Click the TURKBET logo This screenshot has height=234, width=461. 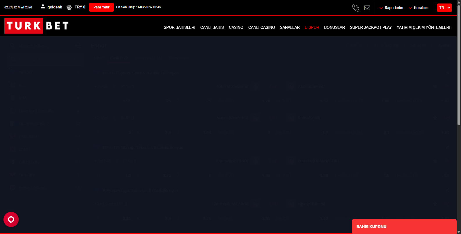click(x=37, y=26)
